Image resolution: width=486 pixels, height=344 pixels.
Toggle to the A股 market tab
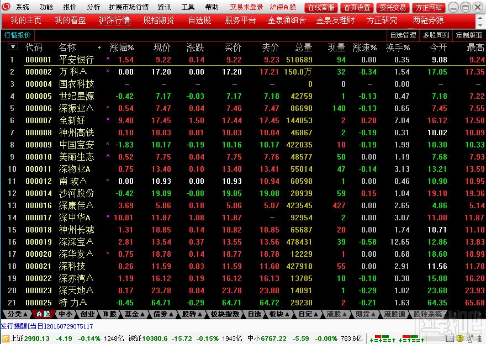(x=42, y=315)
